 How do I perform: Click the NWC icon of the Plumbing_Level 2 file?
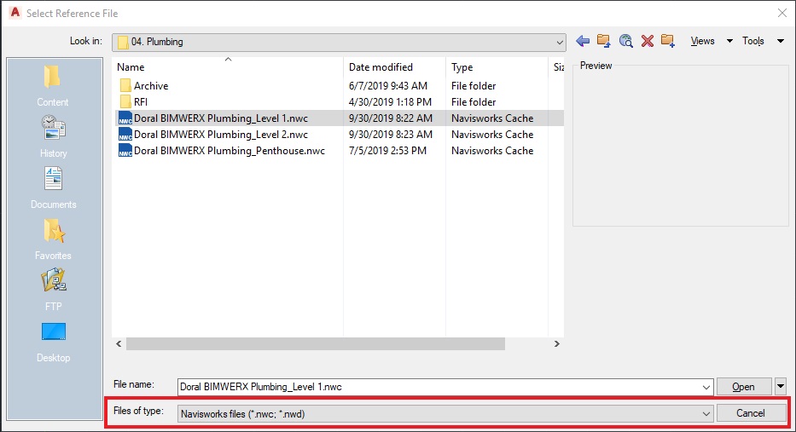click(x=125, y=135)
